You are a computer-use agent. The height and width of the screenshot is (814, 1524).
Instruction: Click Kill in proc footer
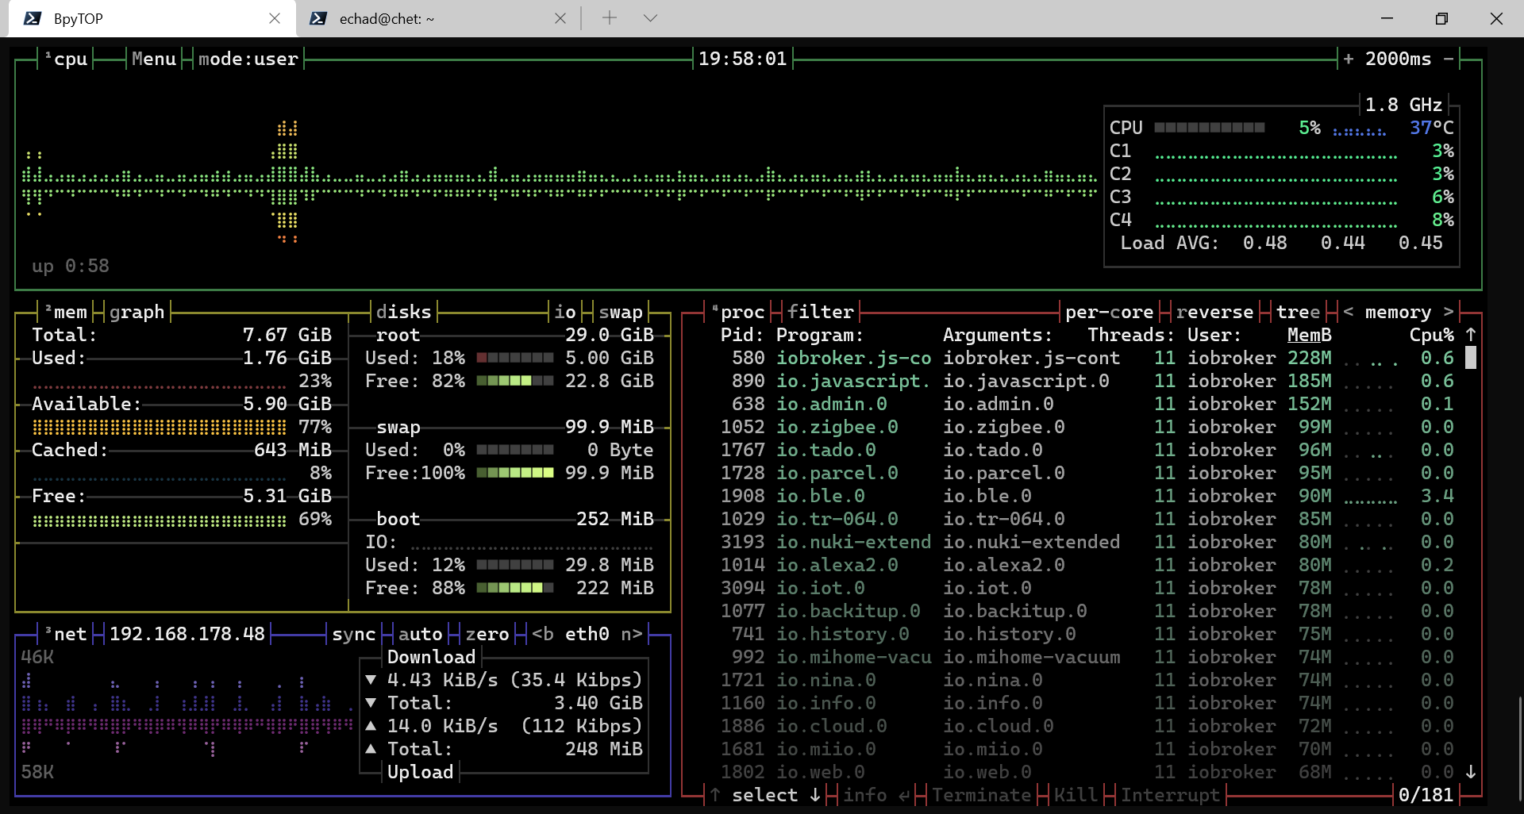click(1076, 795)
